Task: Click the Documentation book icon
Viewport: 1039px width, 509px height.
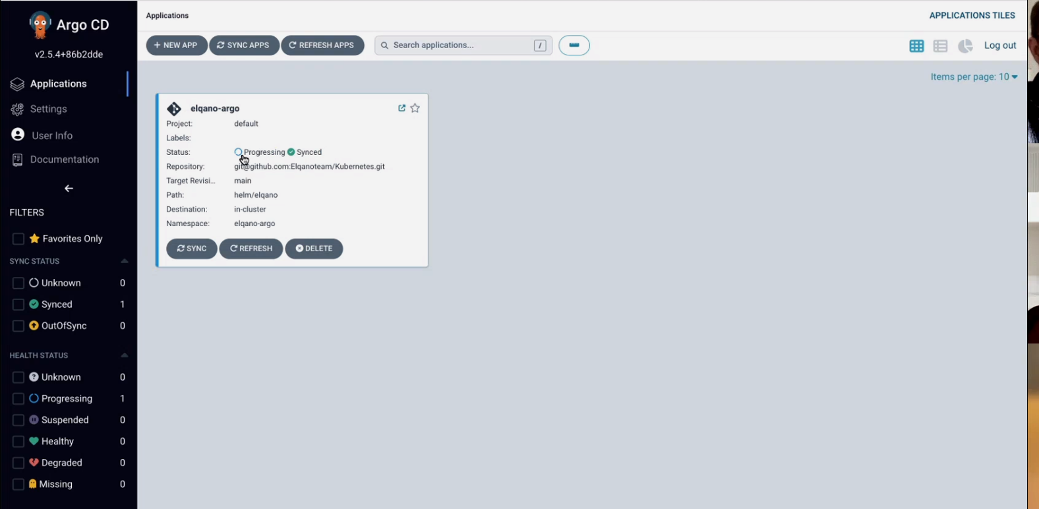Action: (x=17, y=160)
